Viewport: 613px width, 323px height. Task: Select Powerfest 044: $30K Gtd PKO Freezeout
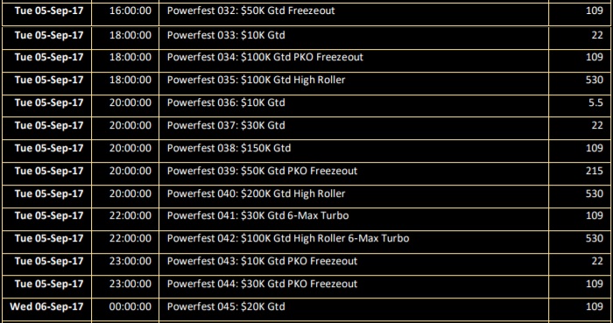[263, 284]
